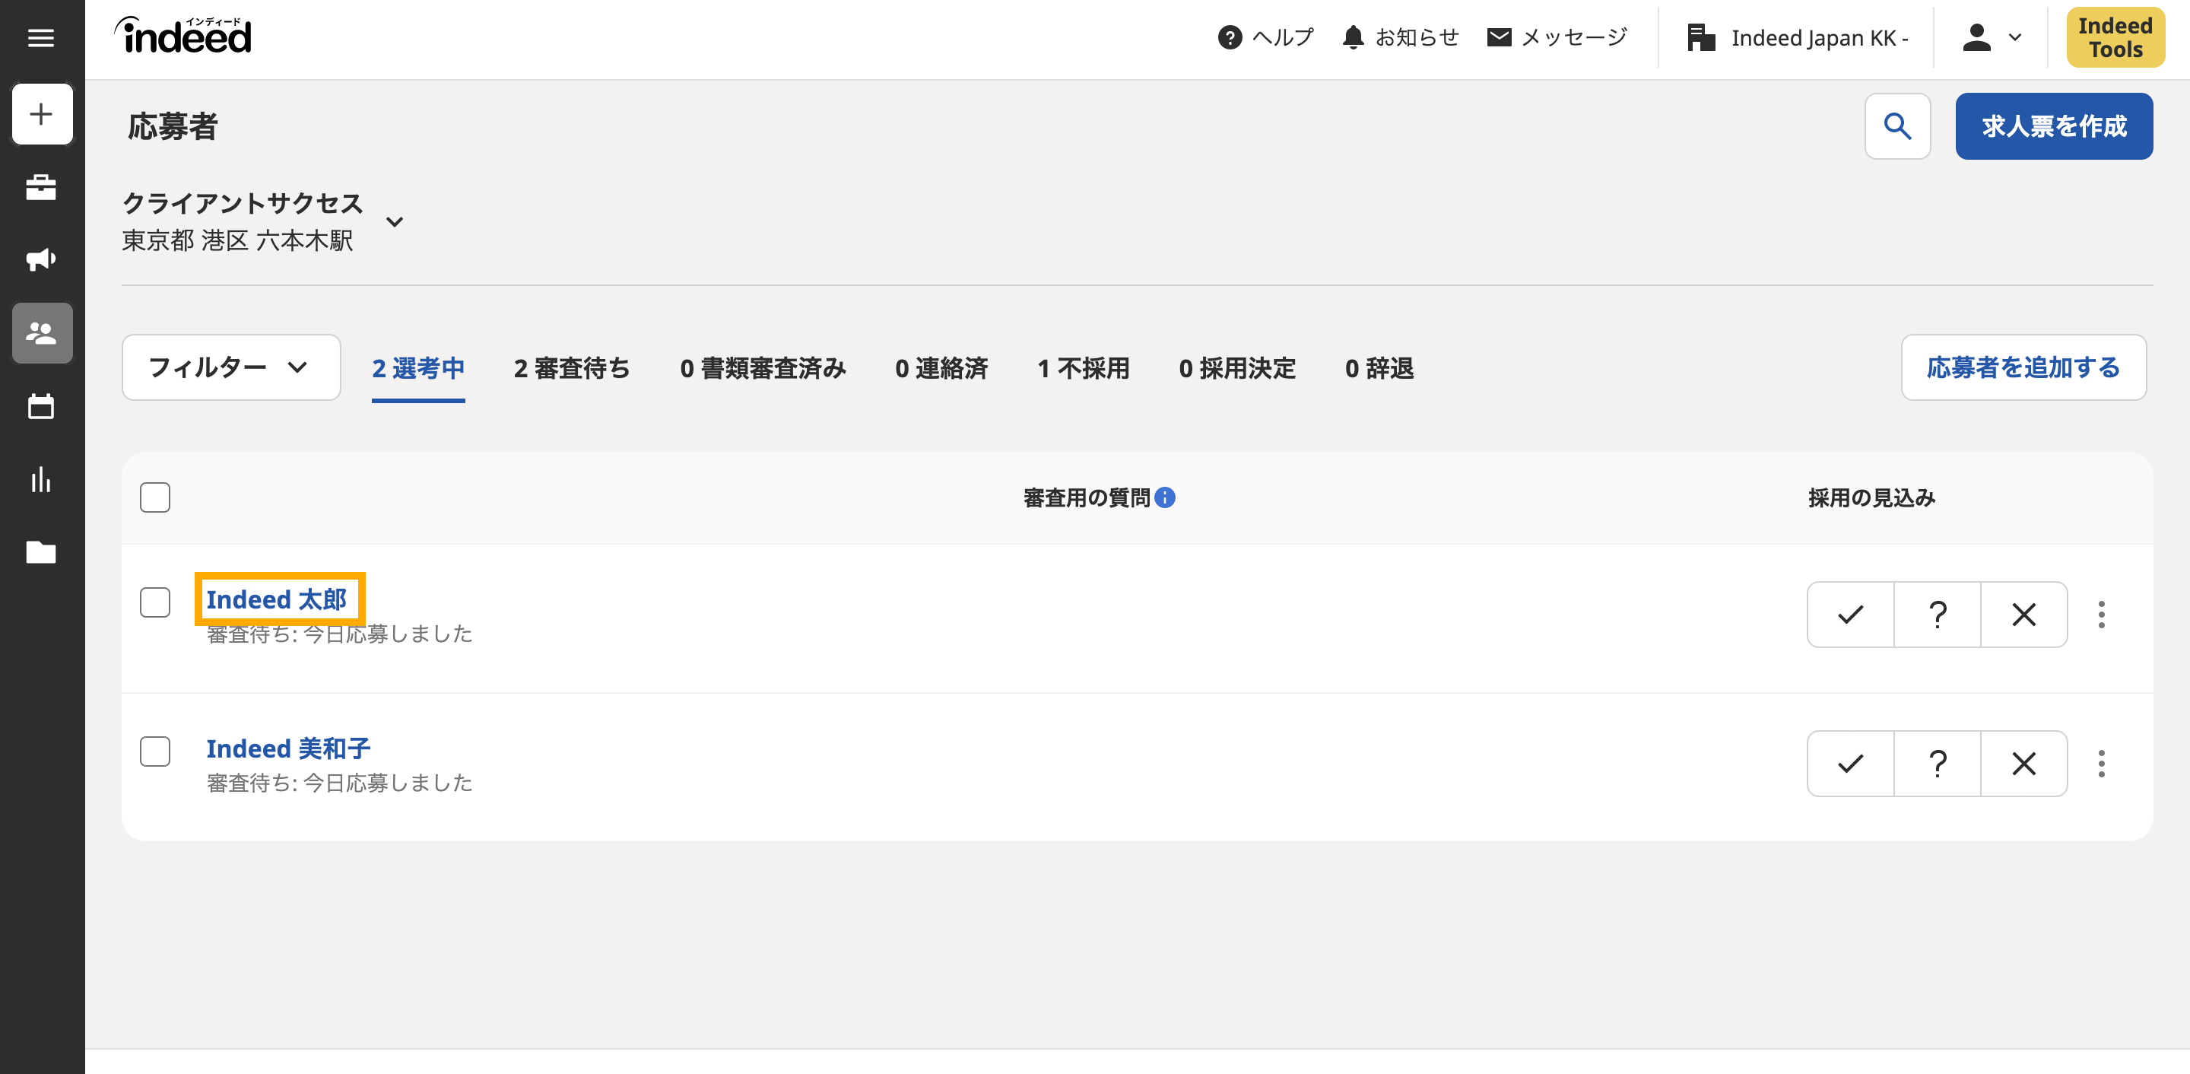Open the Indeed 美和子 applicant link
The height and width of the screenshot is (1074, 2190).
pos(288,748)
